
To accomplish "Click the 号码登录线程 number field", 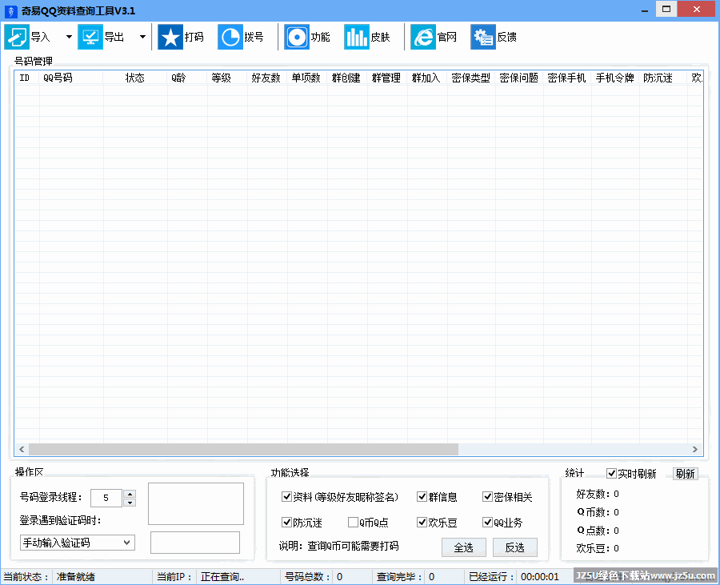I will [106, 498].
